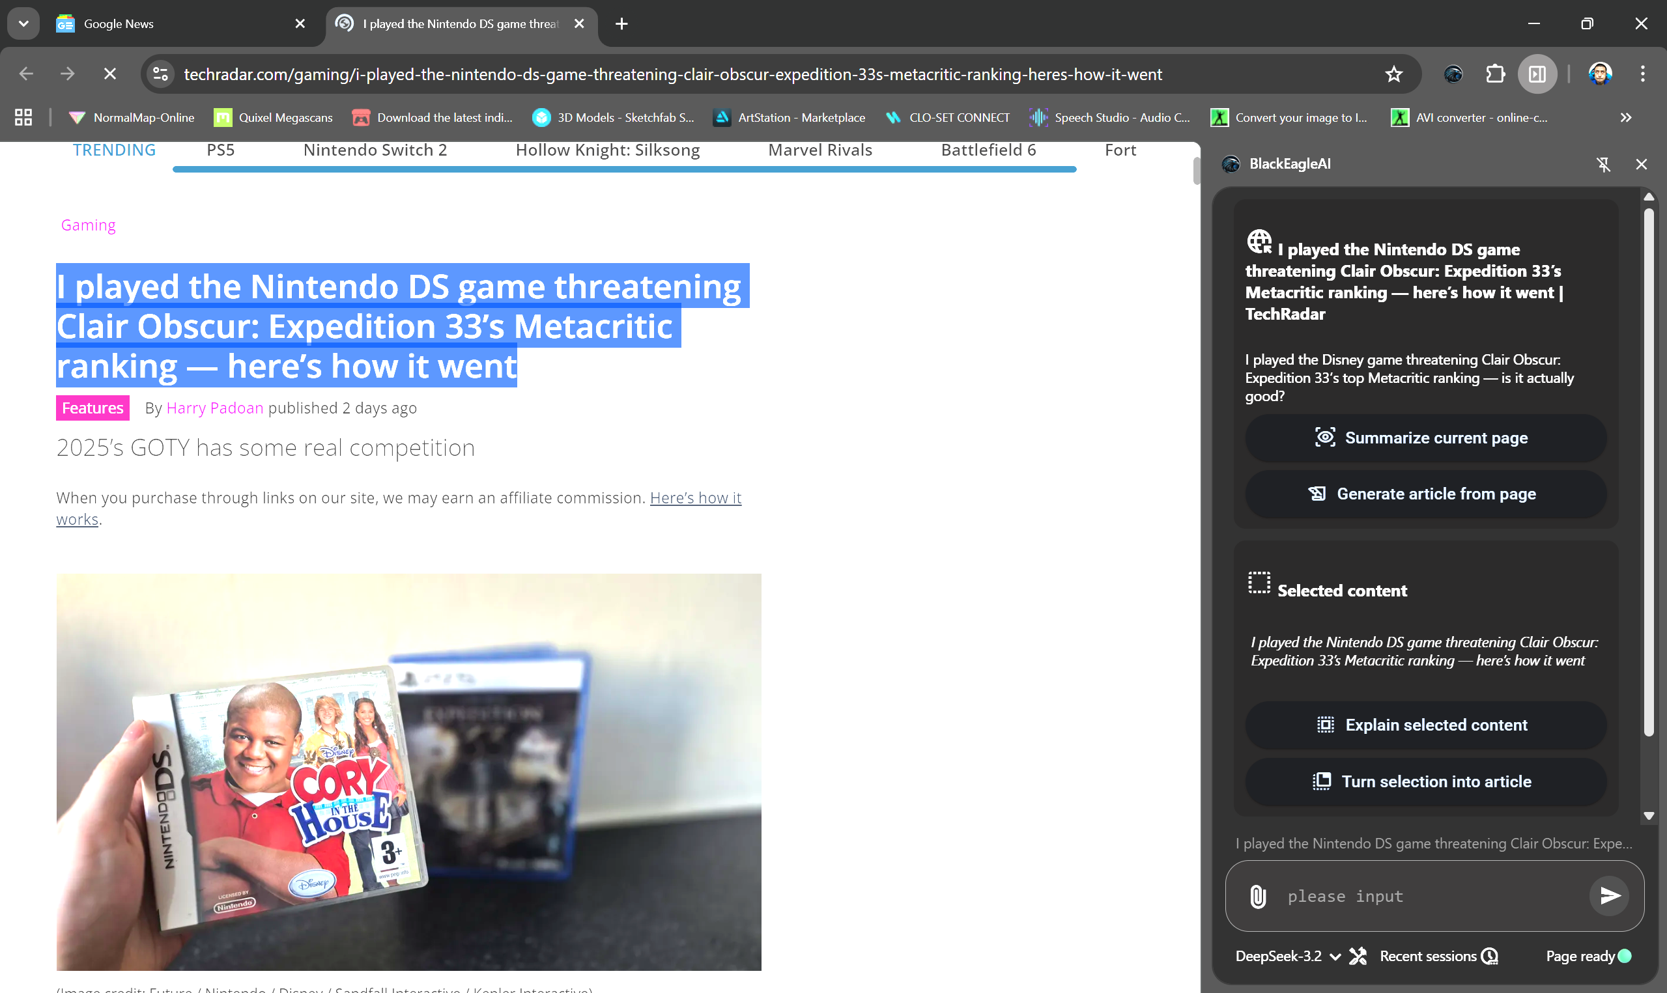Click the tools icon next to DeepSeek-3.2
Image resolution: width=1667 pixels, height=993 pixels.
[1358, 956]
